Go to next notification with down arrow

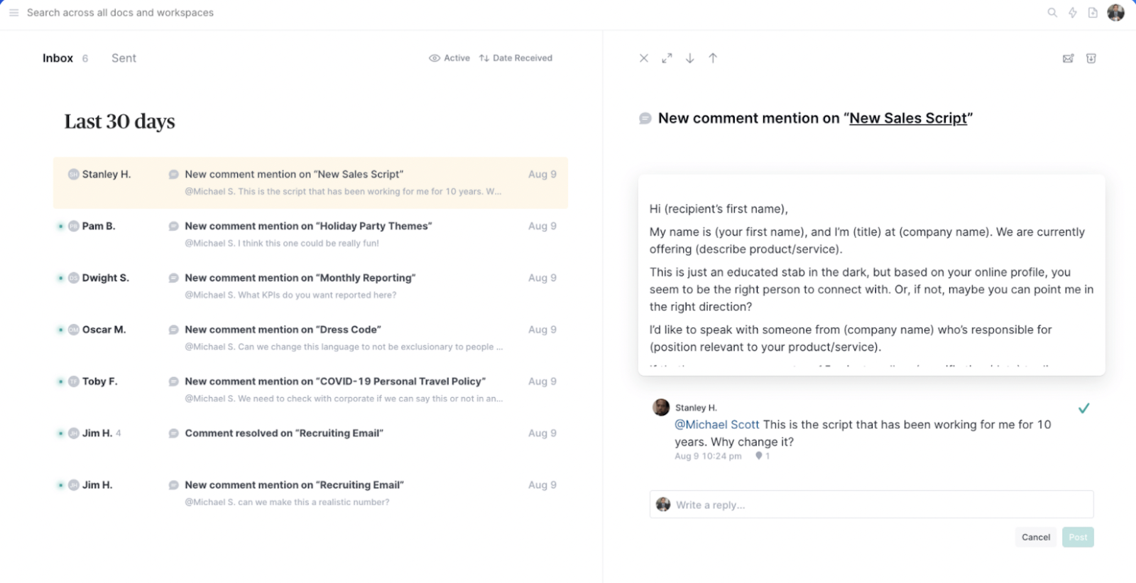[689, 58]
